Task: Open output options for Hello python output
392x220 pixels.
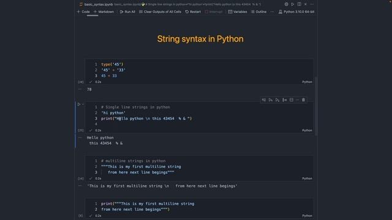Action: 80,137
